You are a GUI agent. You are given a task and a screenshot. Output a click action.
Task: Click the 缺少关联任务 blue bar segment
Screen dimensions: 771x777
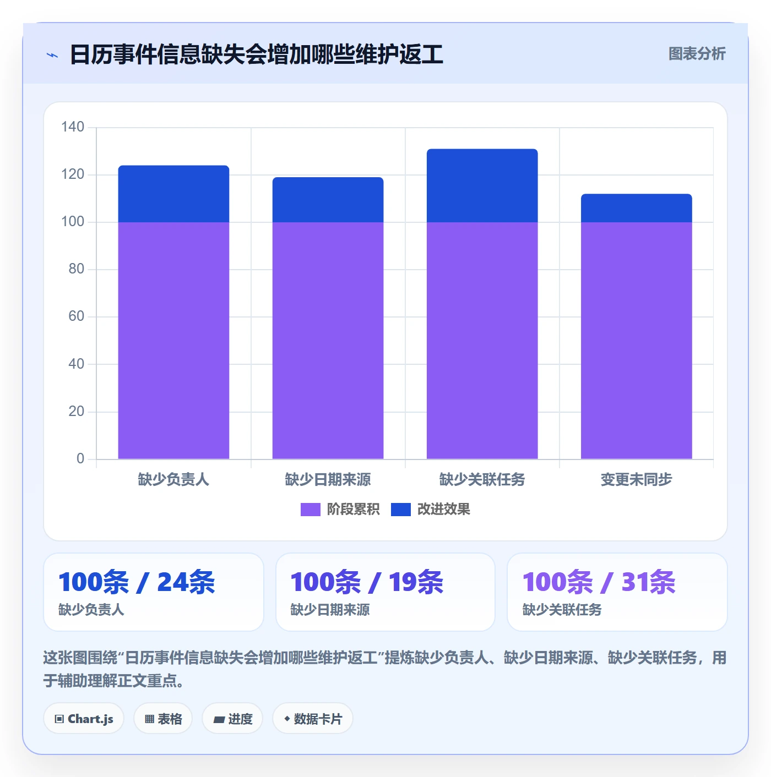(x=482, y=185)
